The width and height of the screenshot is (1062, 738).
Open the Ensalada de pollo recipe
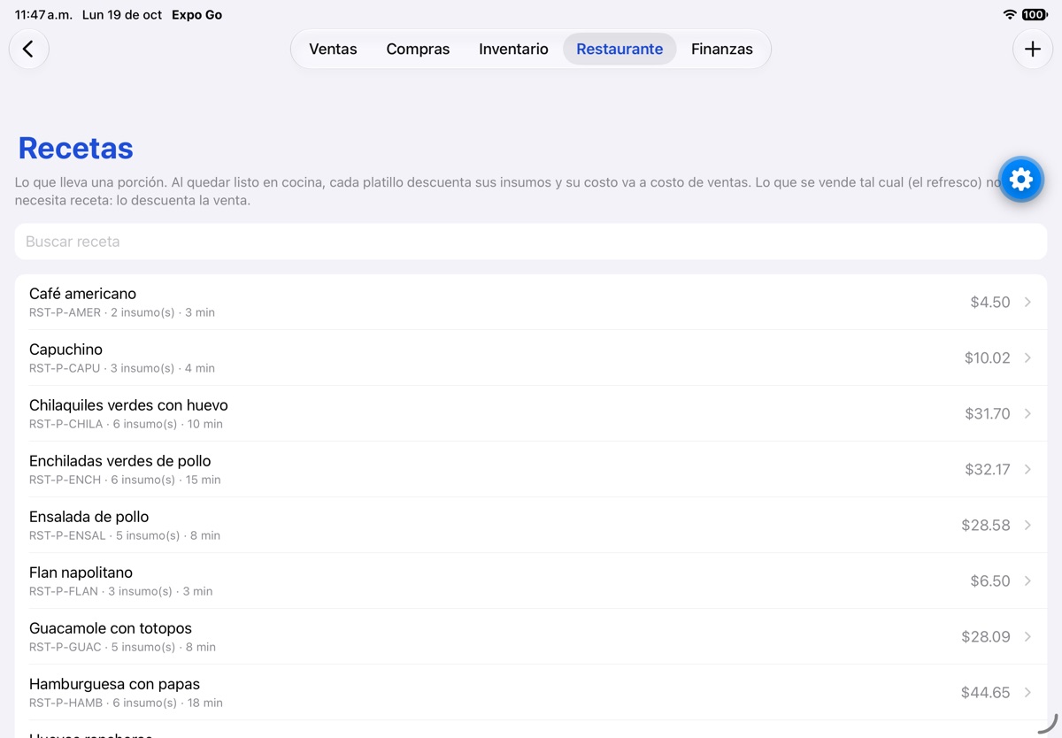[531, 525]
